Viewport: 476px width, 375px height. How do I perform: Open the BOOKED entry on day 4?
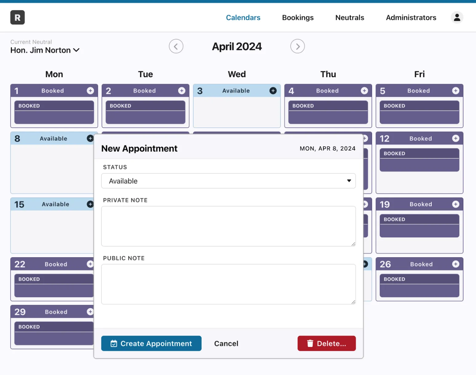tap(328, 112)
